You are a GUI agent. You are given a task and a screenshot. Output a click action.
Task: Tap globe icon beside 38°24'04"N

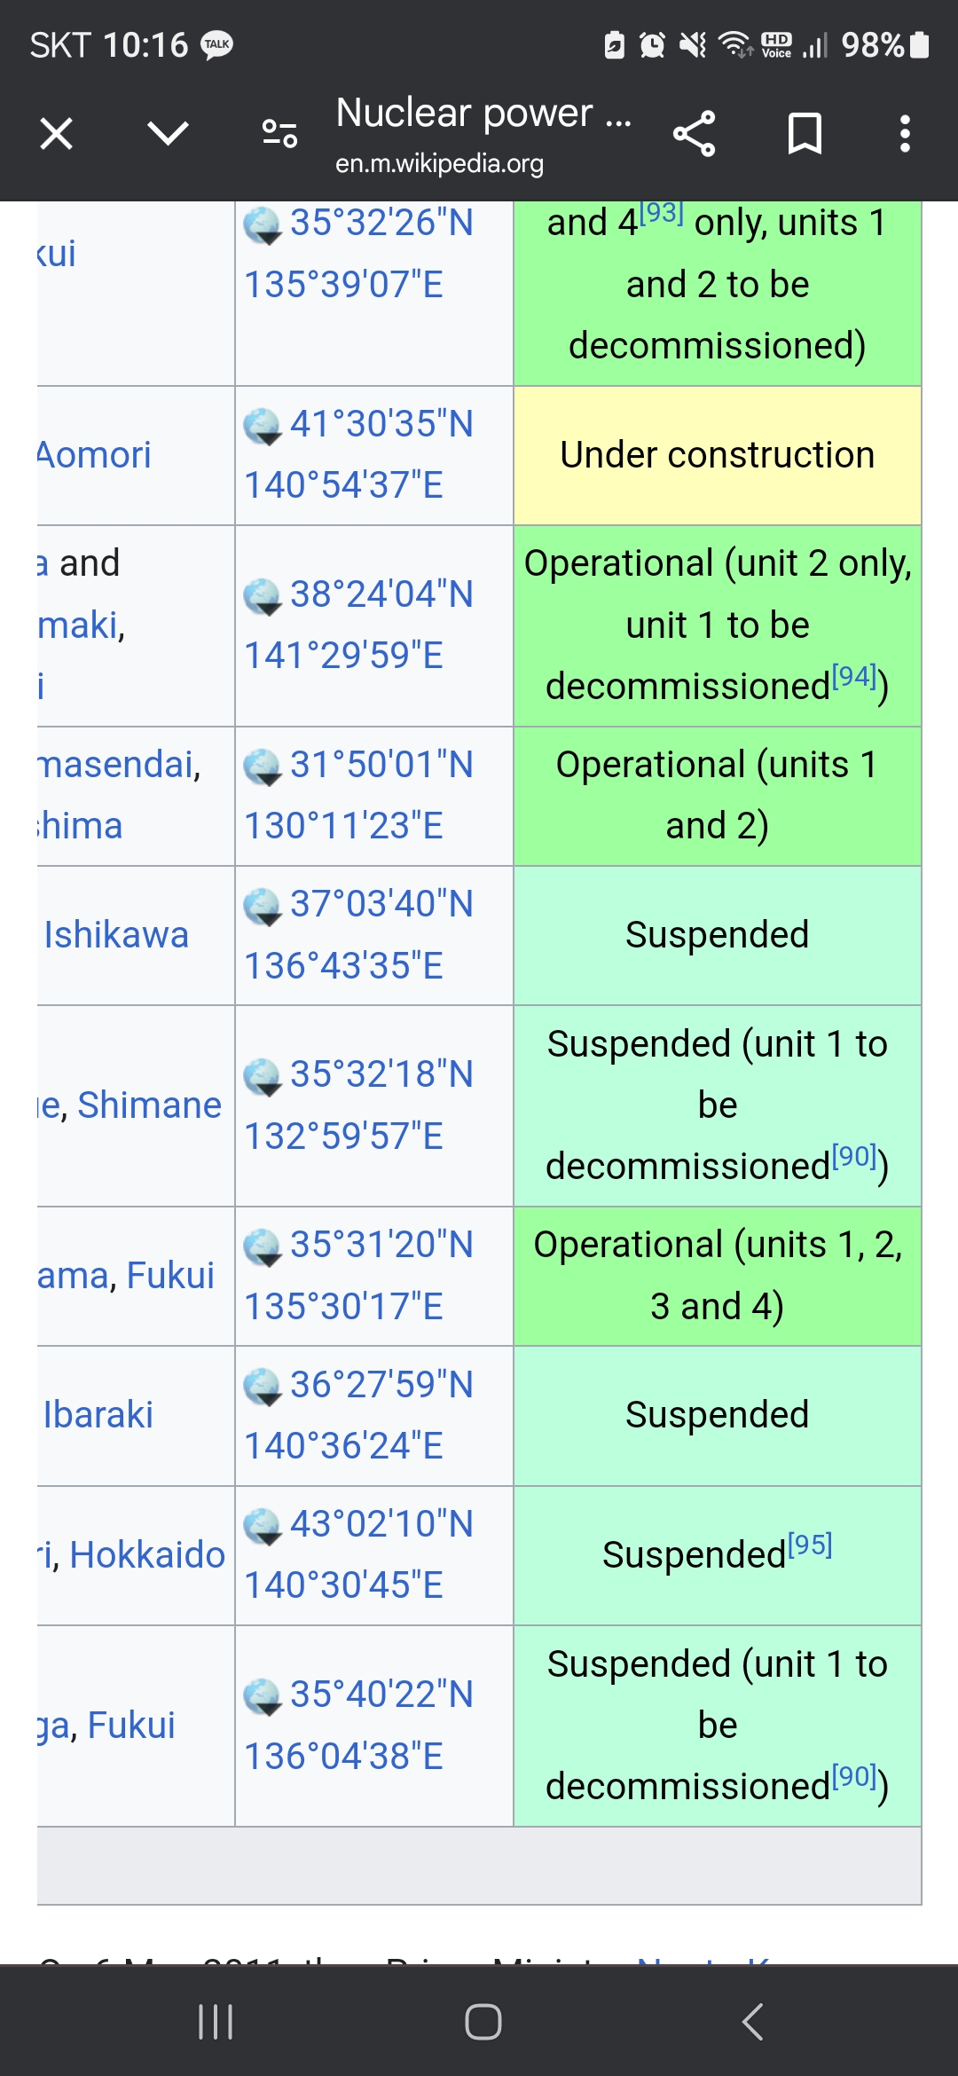(x=263, y=597)
